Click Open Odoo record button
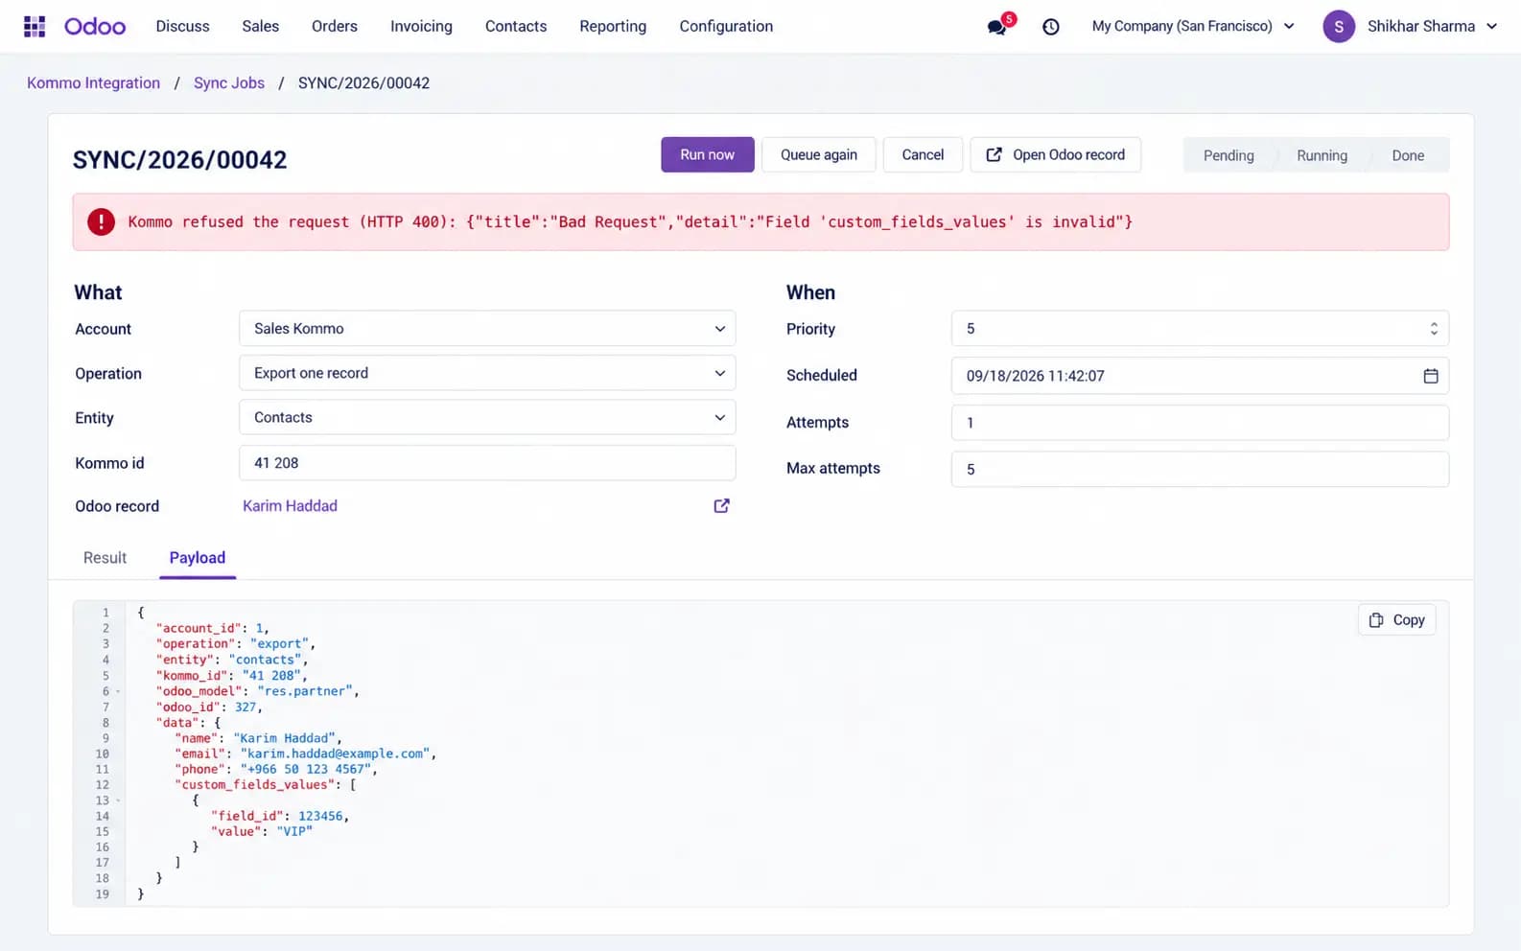The image size is (1521, 951). coord(1056,154)
